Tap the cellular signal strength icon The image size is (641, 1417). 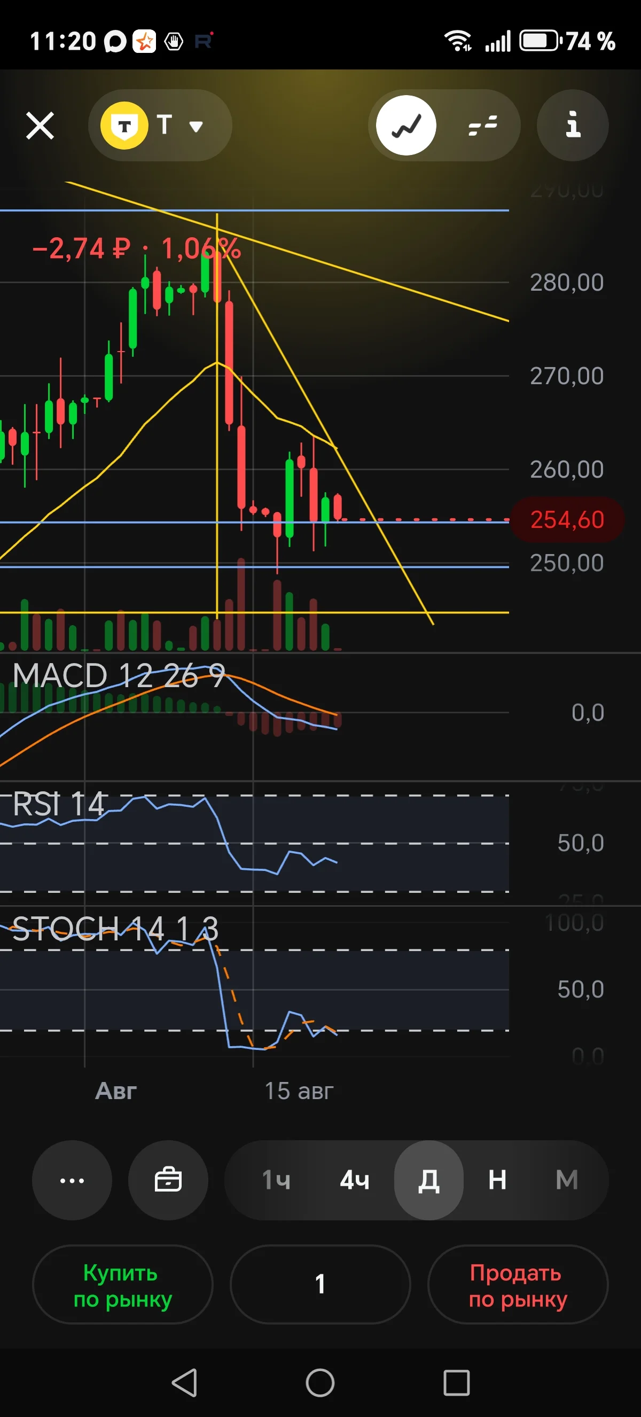click(x=497, y=41)
